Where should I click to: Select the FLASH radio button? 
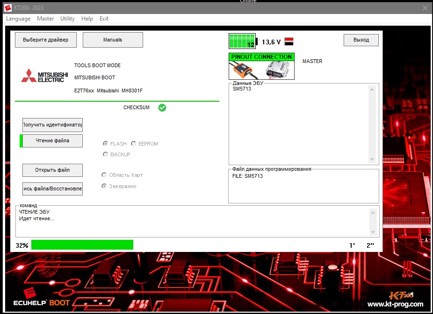(x=106, y=144)
